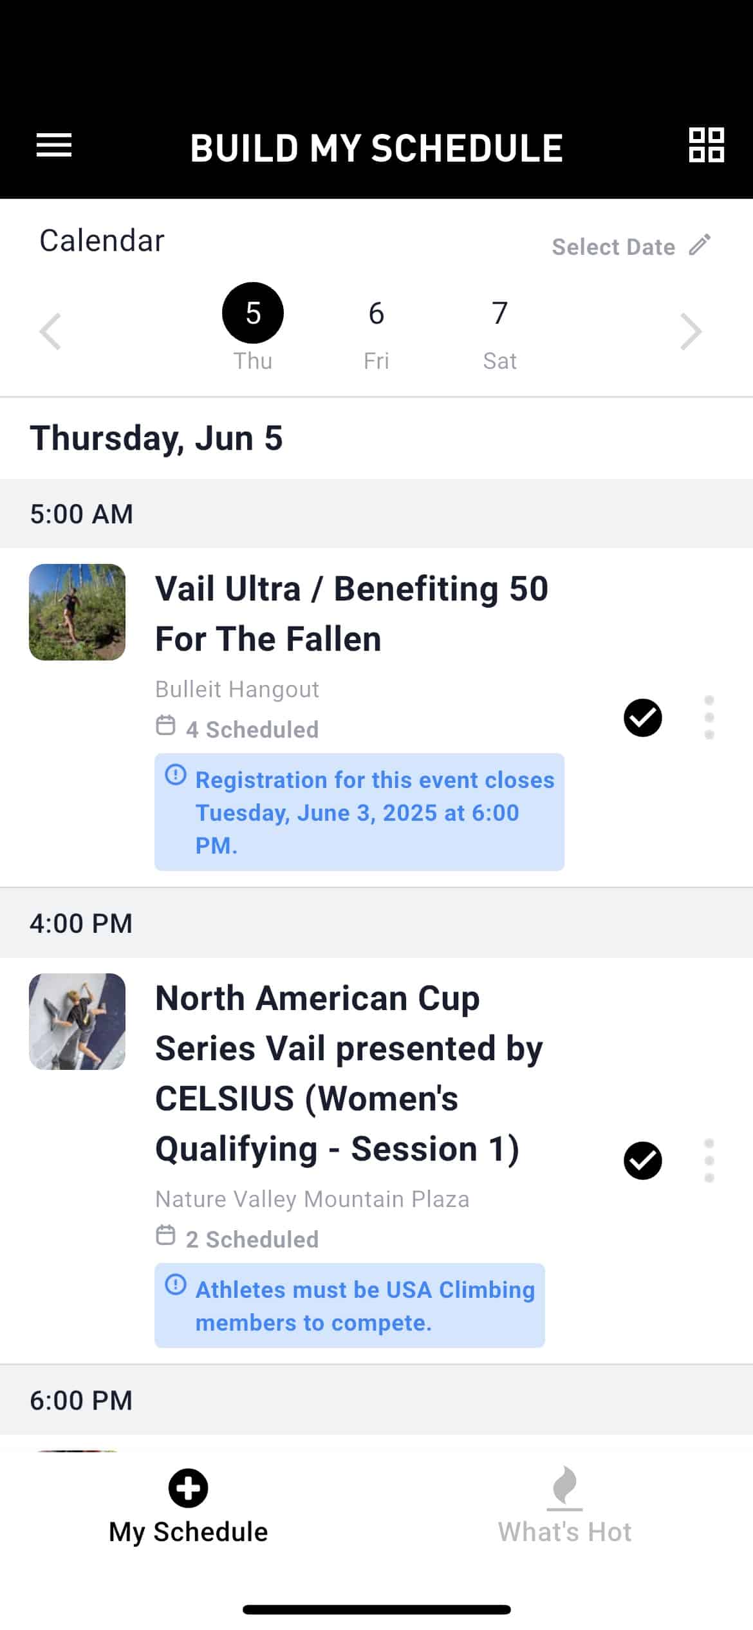Tap the grid view icon
This screenshot has width=753, height=1630.
[x=706, y=145]
